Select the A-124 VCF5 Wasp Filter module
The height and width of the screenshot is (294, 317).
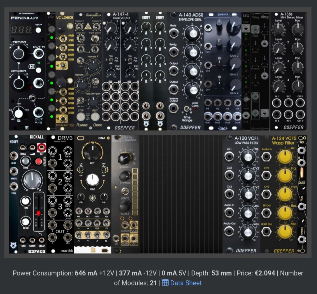tap(279, 194)
